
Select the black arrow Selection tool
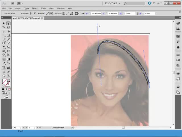point(4,23)
